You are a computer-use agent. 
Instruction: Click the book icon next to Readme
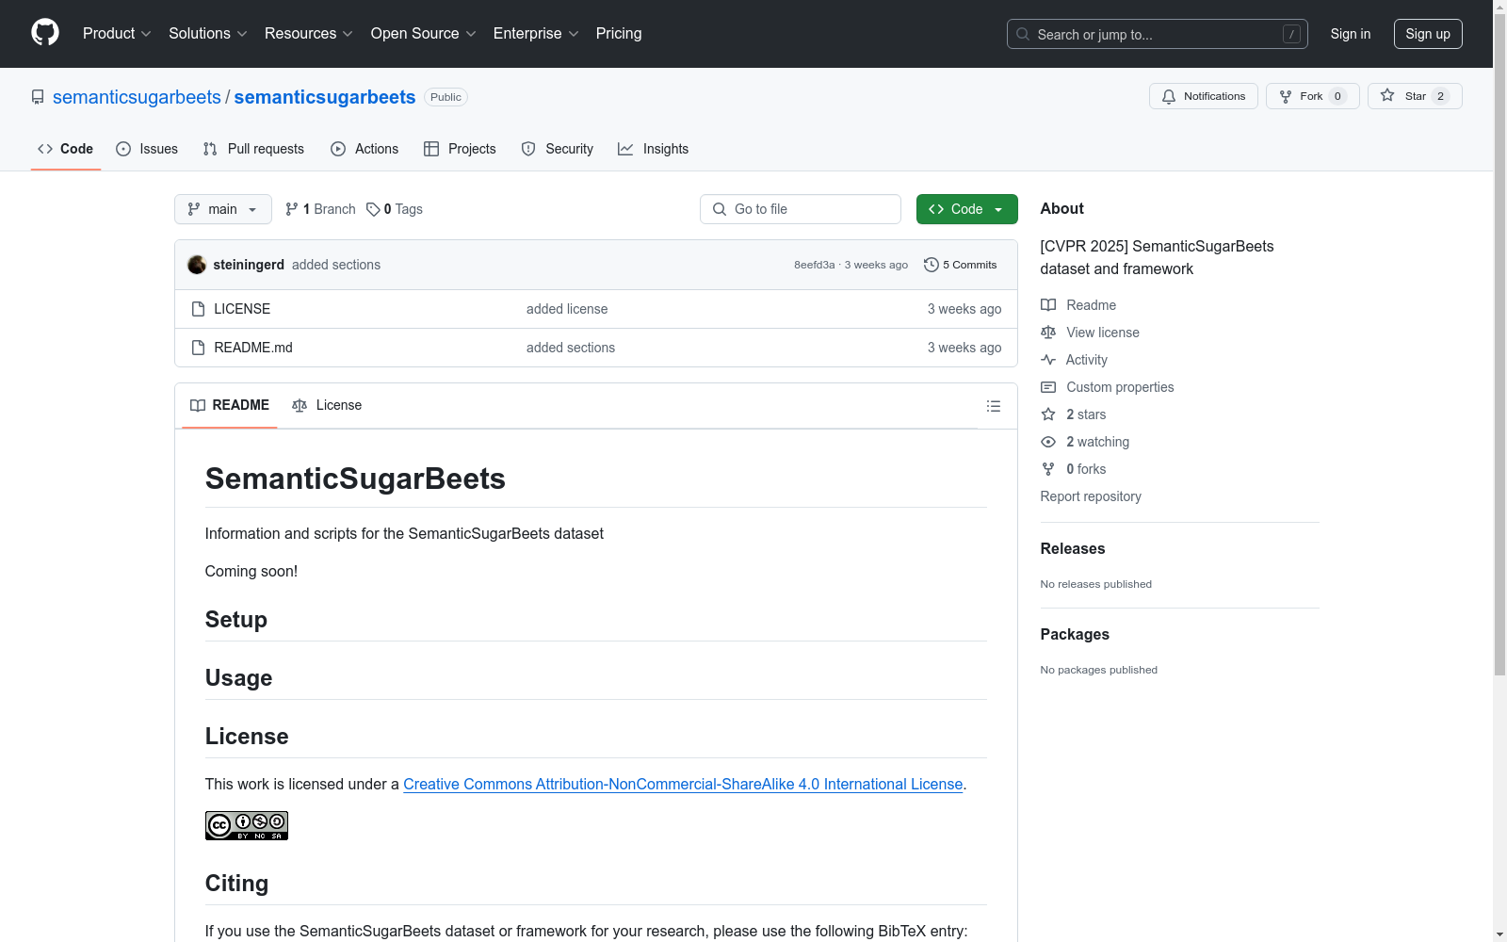[x=1048, y=305]
